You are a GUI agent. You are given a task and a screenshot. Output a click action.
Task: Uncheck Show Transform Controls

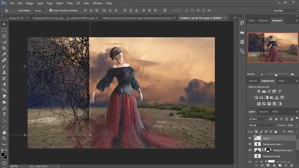[51, 10]
